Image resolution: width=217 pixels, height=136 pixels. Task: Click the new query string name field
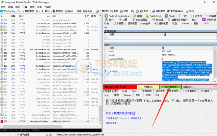point(136,38)
